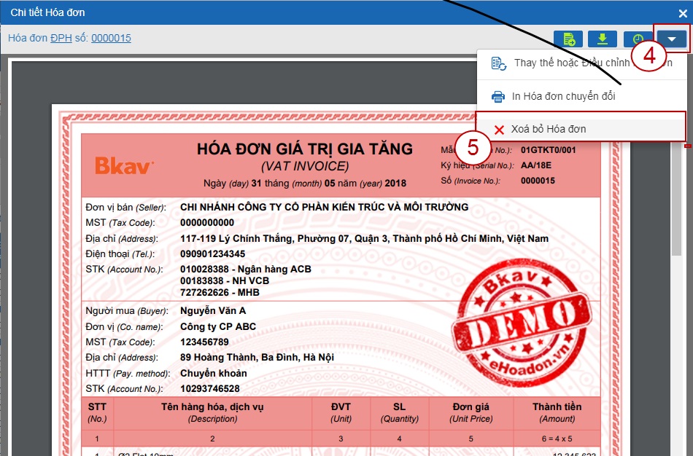Close the Chi tiết Hóa đơn dialog

682,13
